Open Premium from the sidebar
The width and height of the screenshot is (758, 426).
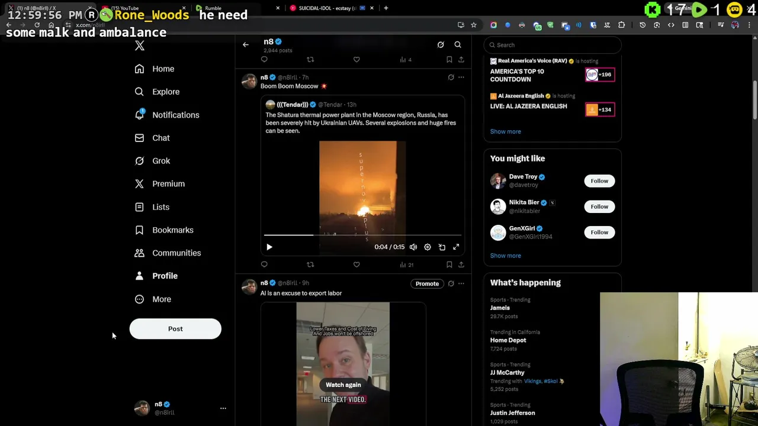click(x=160, y=184)
